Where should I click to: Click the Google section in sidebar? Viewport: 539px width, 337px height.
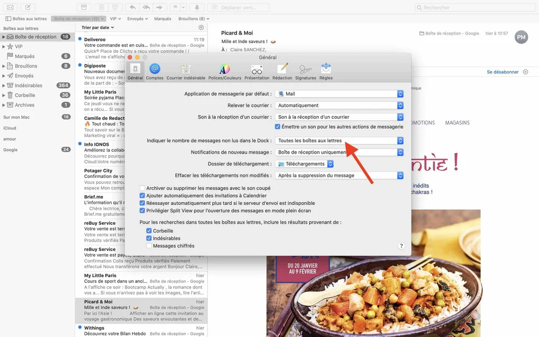[x=10, y=149]
